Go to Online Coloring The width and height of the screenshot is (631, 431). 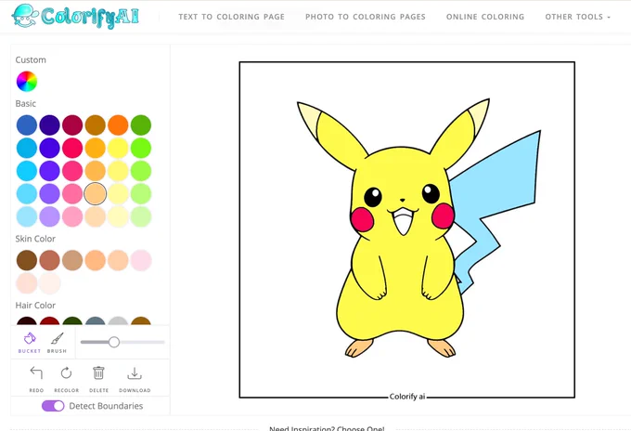485,17
